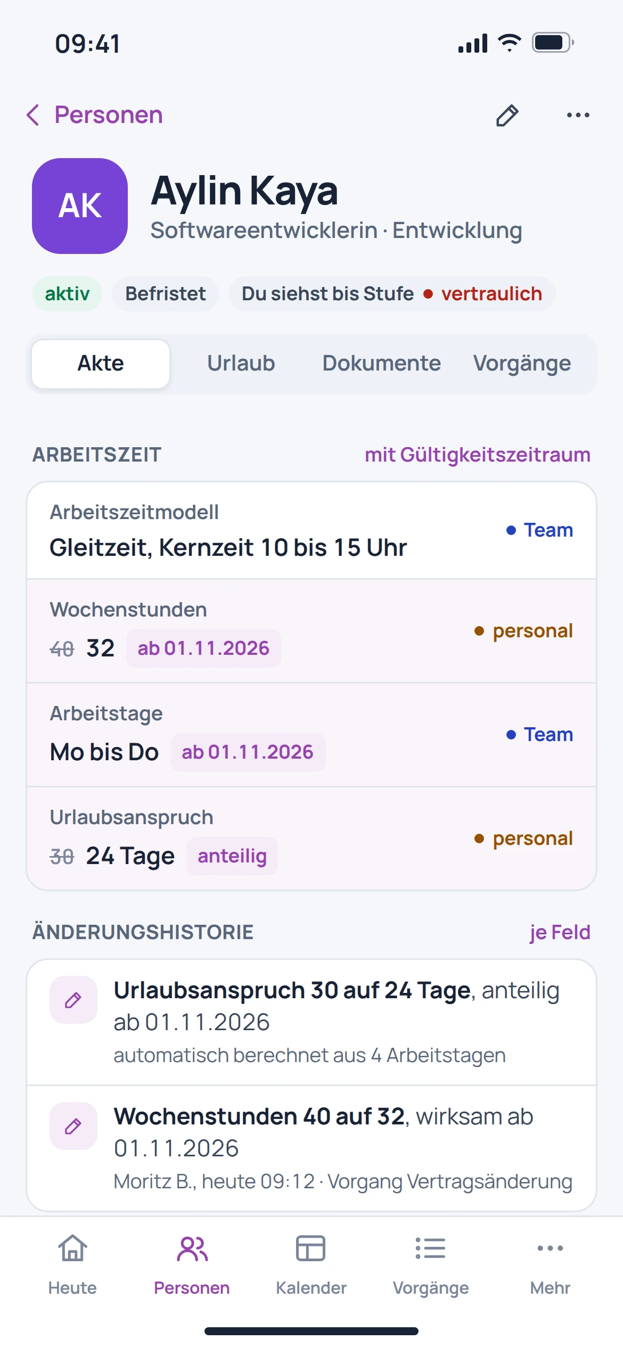Open 'Wochenstunden 40 auf 32' history entry
The image size is (623, 1348).
pos(311,1148)
